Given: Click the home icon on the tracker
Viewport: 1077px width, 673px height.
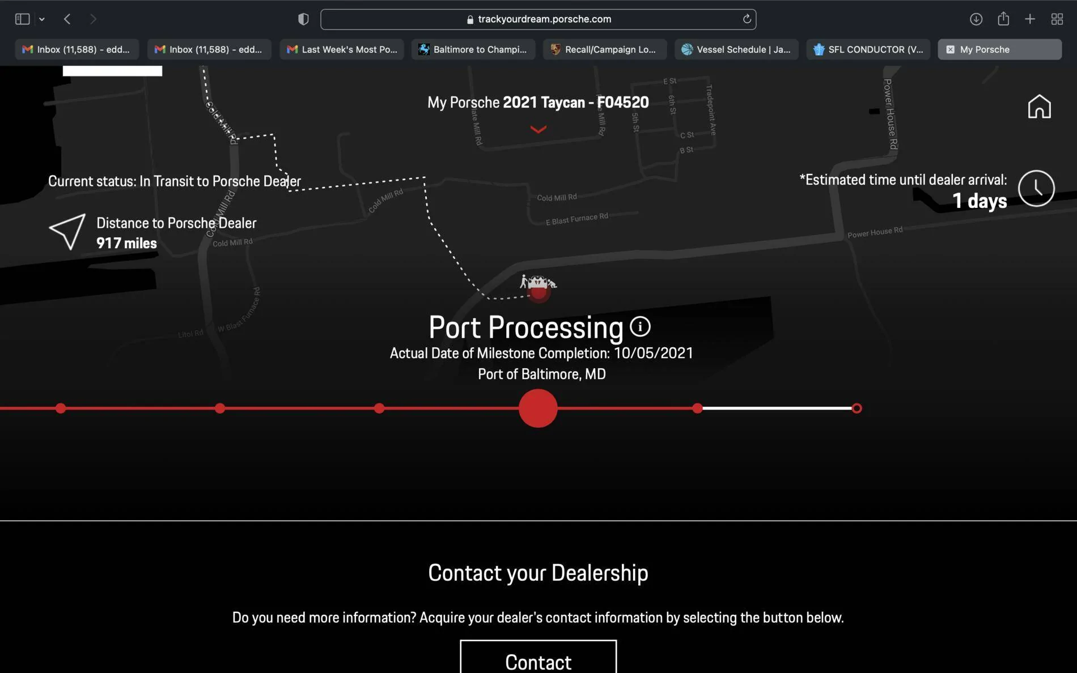Looking at the screenshot, I should [x=1039, y=107].
